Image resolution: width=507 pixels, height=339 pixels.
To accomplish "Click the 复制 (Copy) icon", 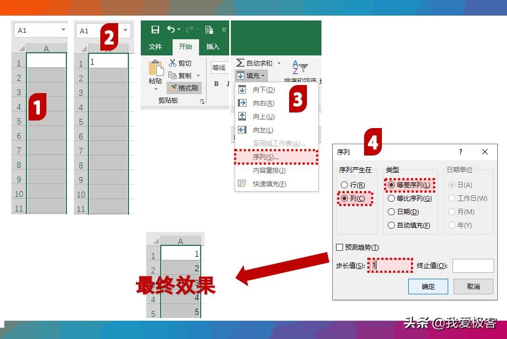I will [x=173, y=75].
